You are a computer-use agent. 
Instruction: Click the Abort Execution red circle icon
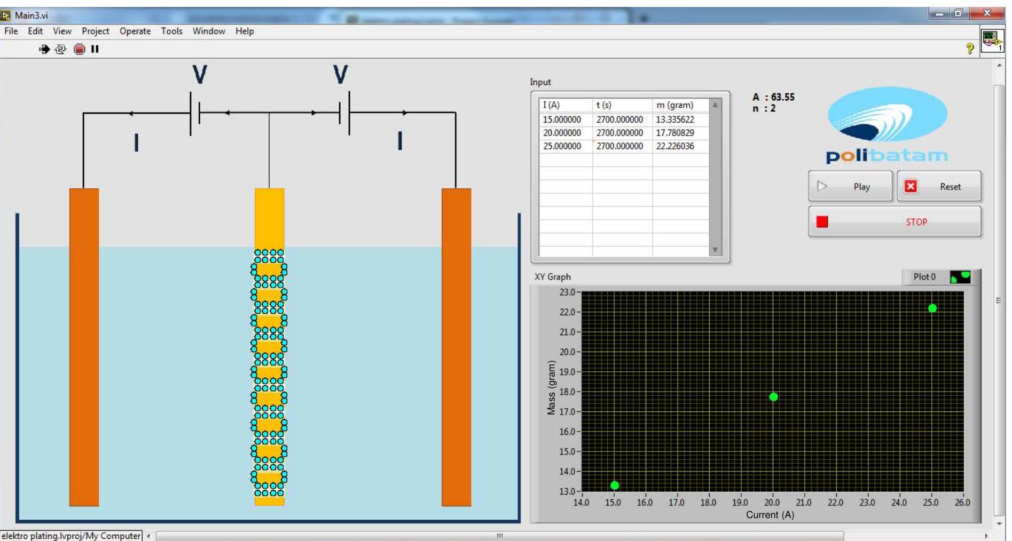click(x=79, y=49)
